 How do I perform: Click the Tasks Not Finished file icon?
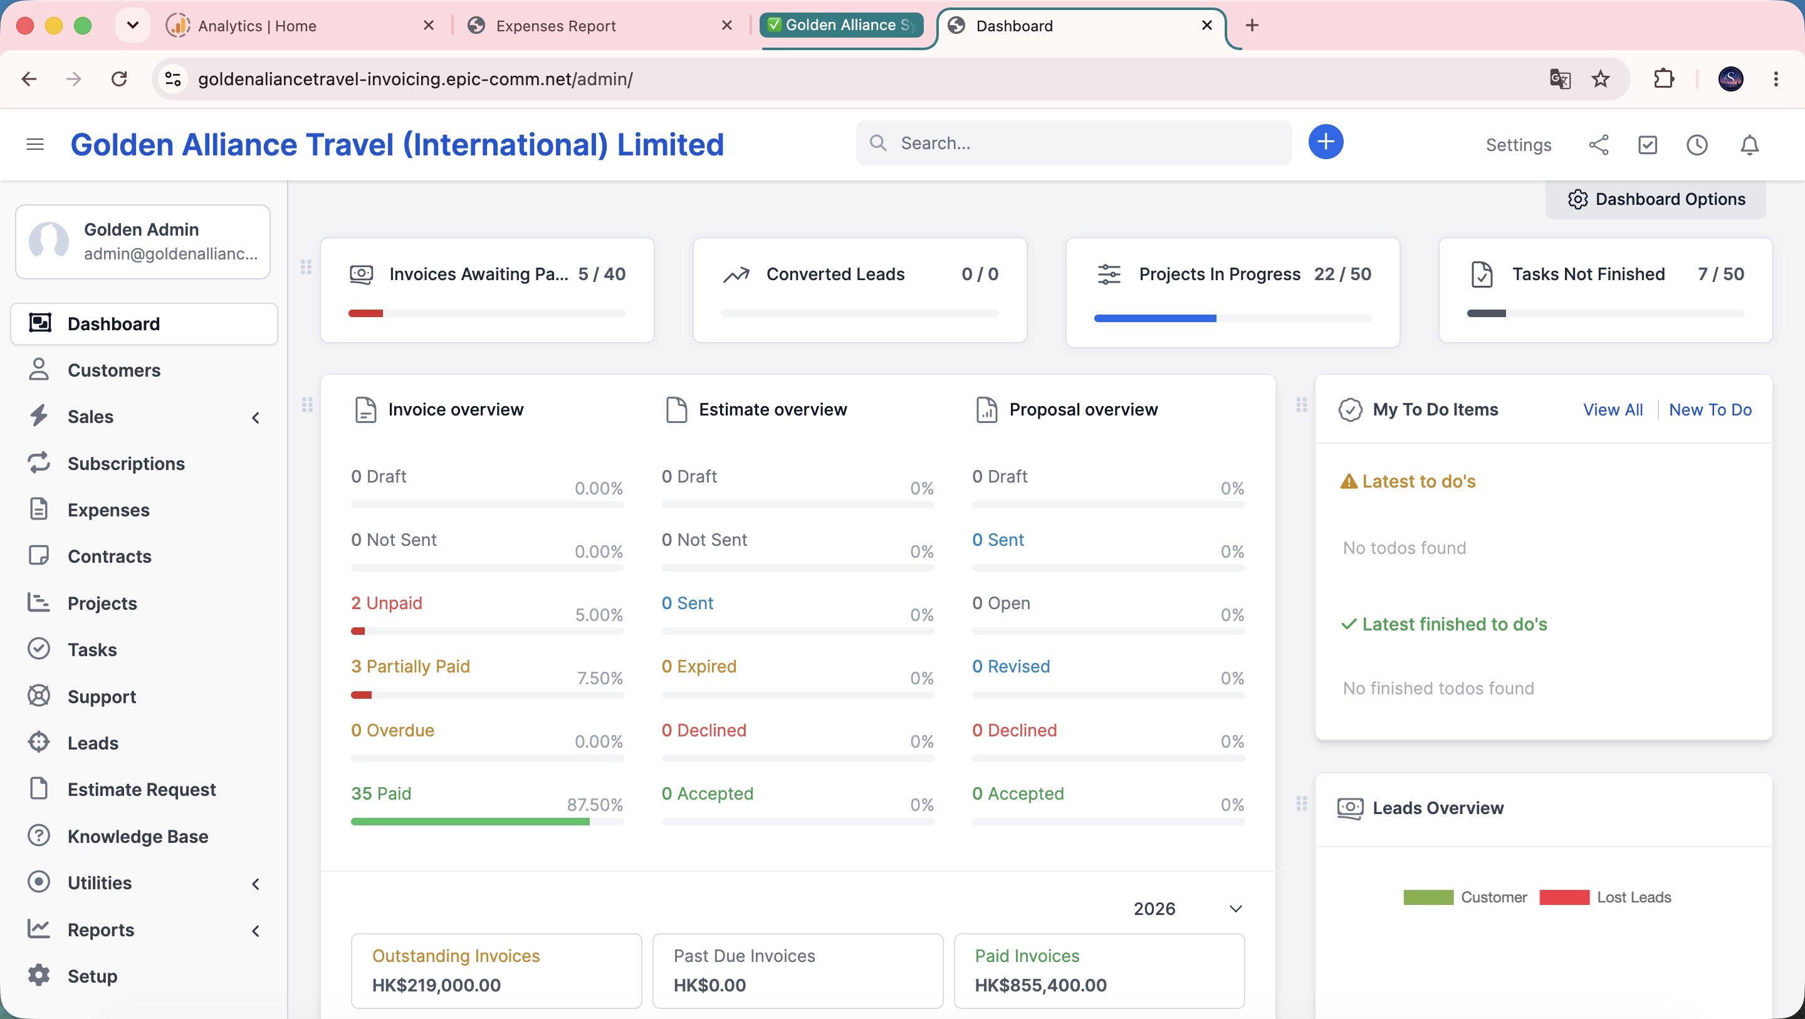(x=1482, y=274)
